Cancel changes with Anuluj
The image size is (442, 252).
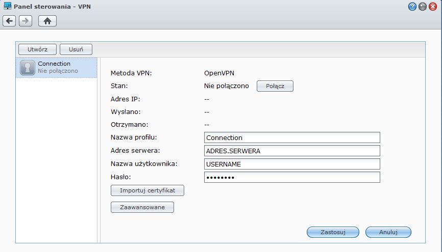pos(388,232)
